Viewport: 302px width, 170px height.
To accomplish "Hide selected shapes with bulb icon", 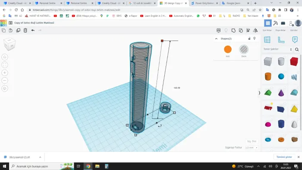I will [x=255, y=38].
